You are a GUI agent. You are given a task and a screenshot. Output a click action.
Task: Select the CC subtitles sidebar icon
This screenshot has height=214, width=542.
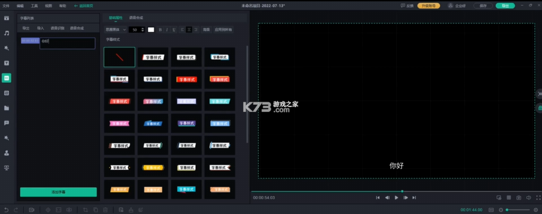coord(7,78)
